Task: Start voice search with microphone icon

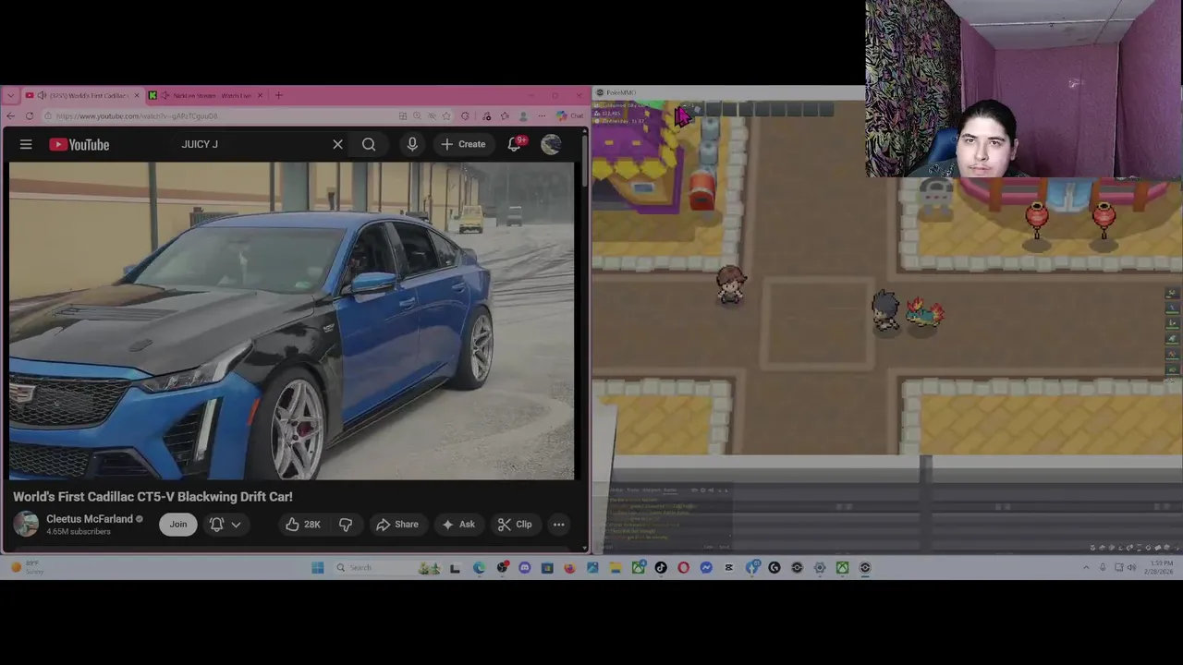Action: click(412, 144)
